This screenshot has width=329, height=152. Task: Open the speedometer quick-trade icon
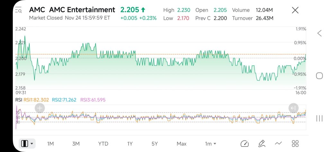pos(245,144)
